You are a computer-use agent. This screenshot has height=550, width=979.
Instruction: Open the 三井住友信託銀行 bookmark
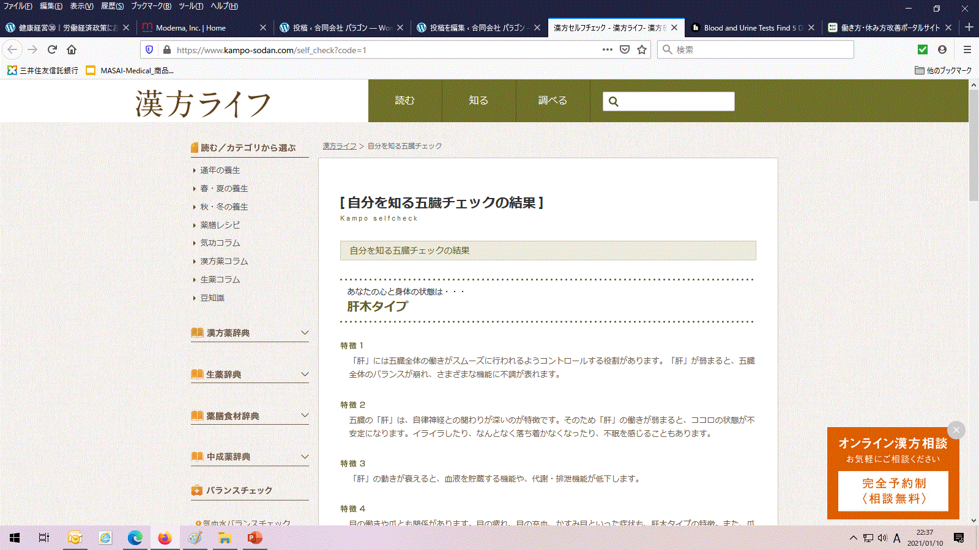(x=43, y=70)
